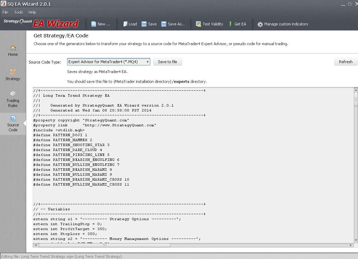
Task: Click the Save As toolbar icon
Action: [164, 24]
